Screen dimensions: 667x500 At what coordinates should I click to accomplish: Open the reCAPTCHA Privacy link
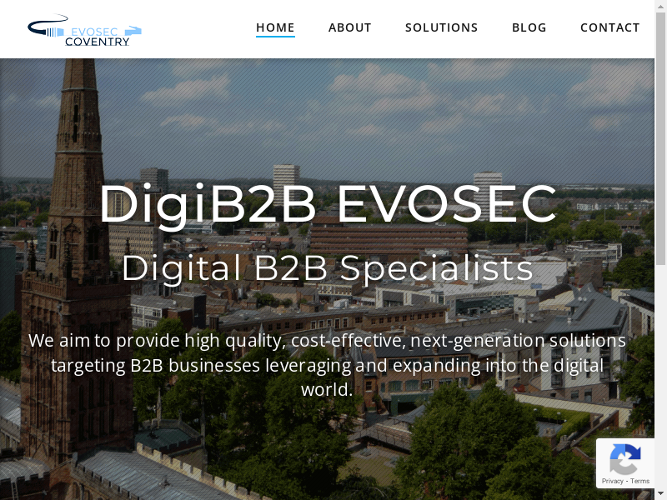pos(612,481)
